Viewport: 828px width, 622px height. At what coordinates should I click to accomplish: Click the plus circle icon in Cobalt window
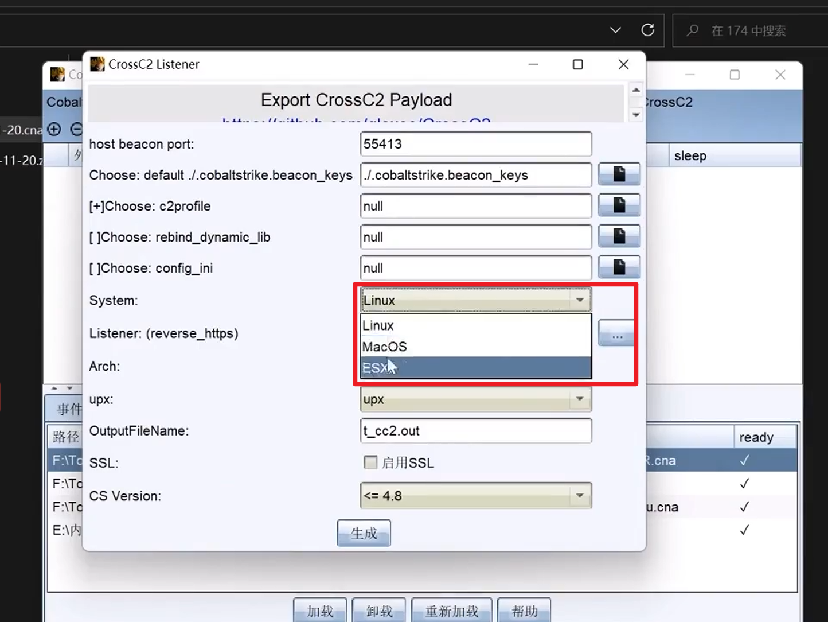click(x=54, y=129)
